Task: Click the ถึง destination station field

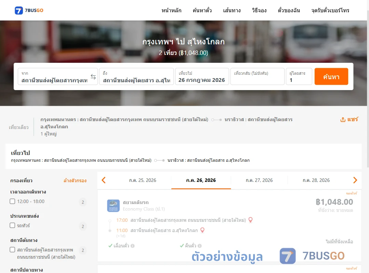Action: coord(136,76)
